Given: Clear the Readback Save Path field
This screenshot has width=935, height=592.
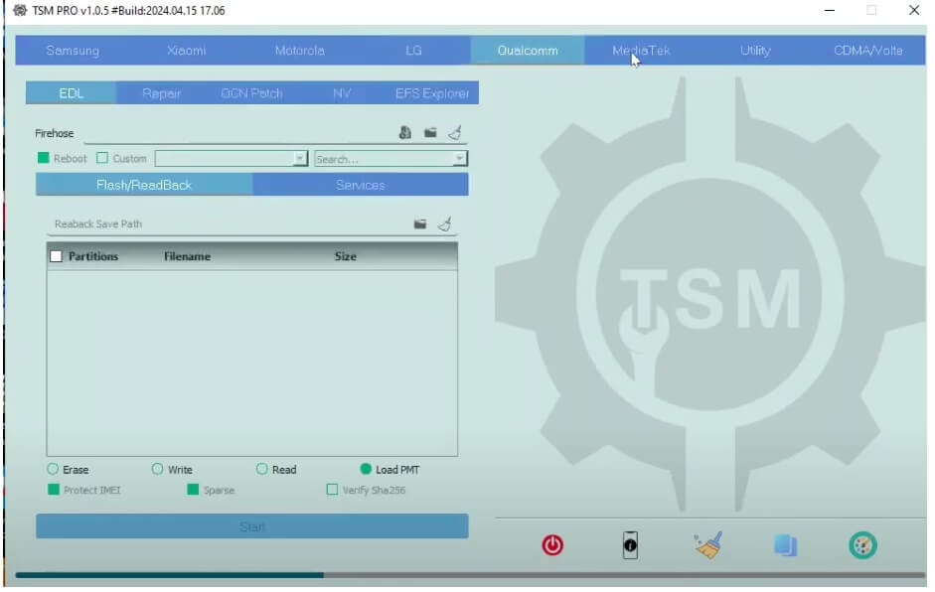Looking at the screenshot, I should click(445, 223).
